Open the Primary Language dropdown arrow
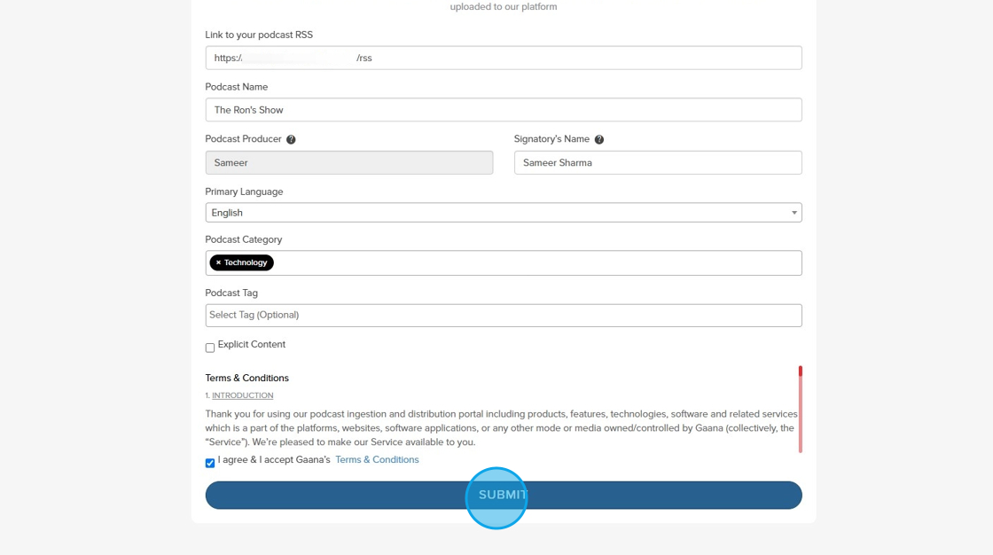This screenshot has height=555, width=993. 794,213
